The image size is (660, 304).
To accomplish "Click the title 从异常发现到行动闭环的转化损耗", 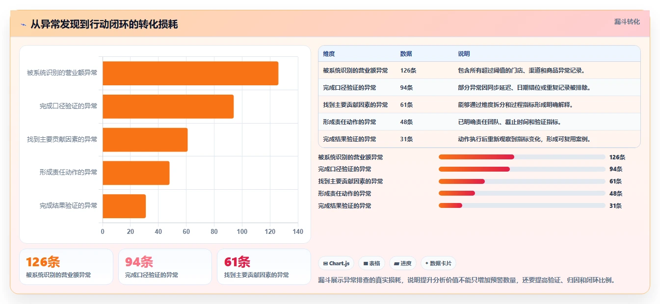I will 104,25.
